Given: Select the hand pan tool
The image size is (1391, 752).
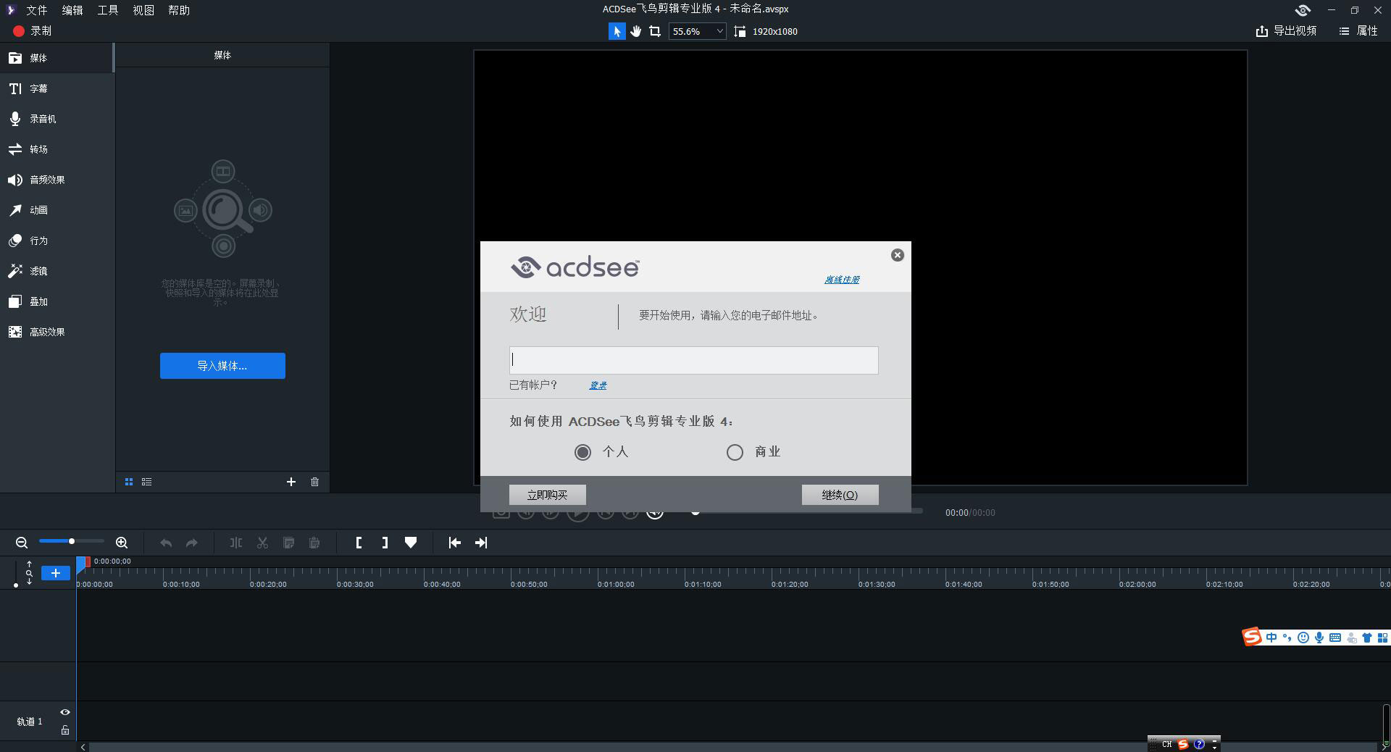Looking at the screenshot, I should tap(635, 31).
